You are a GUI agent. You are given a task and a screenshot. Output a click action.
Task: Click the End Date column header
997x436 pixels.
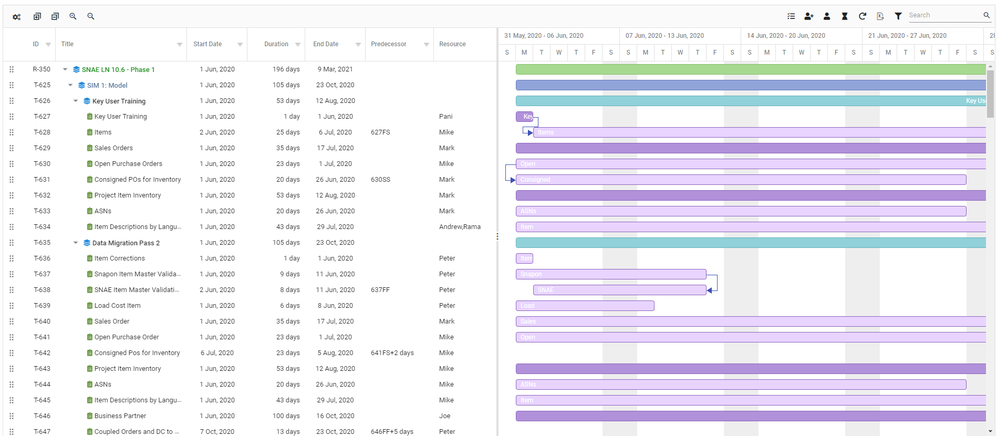point(326,44)
